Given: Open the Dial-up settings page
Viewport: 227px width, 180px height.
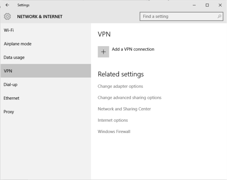Looking at the screenshot, I should point(11,85).
